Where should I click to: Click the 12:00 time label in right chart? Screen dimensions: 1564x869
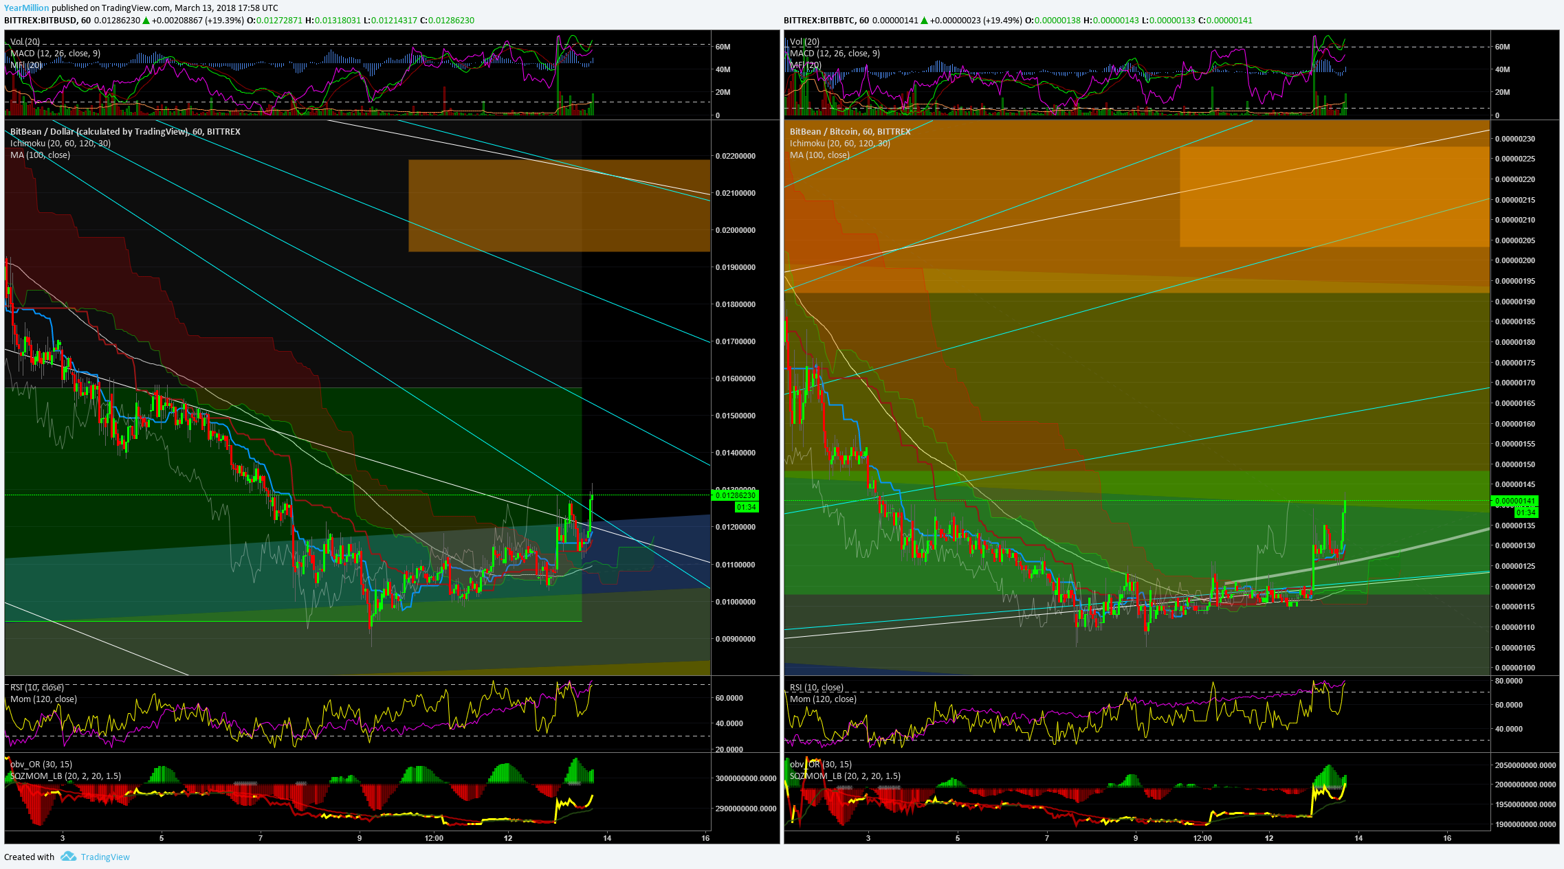[1202, 838]
